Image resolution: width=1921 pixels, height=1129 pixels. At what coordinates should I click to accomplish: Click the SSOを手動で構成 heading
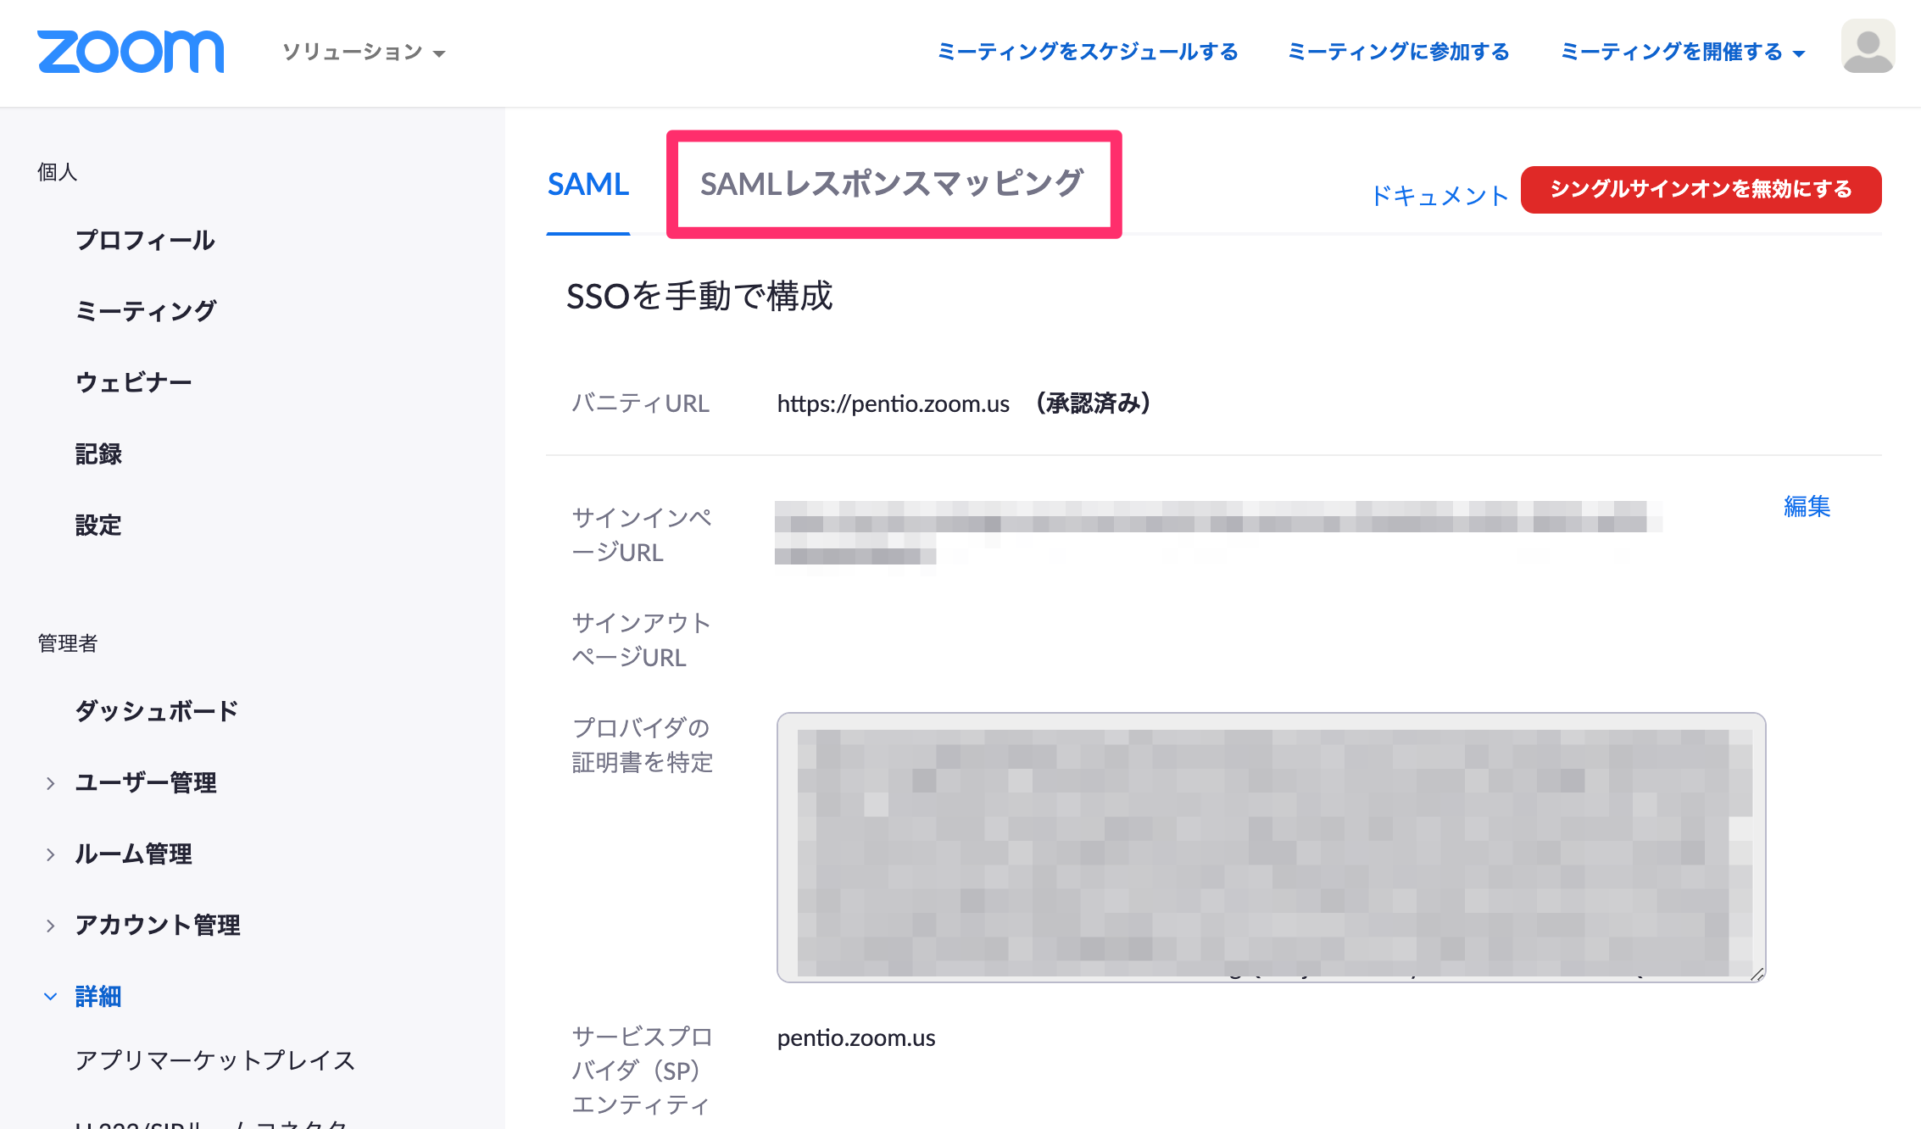tap(699, 296)
